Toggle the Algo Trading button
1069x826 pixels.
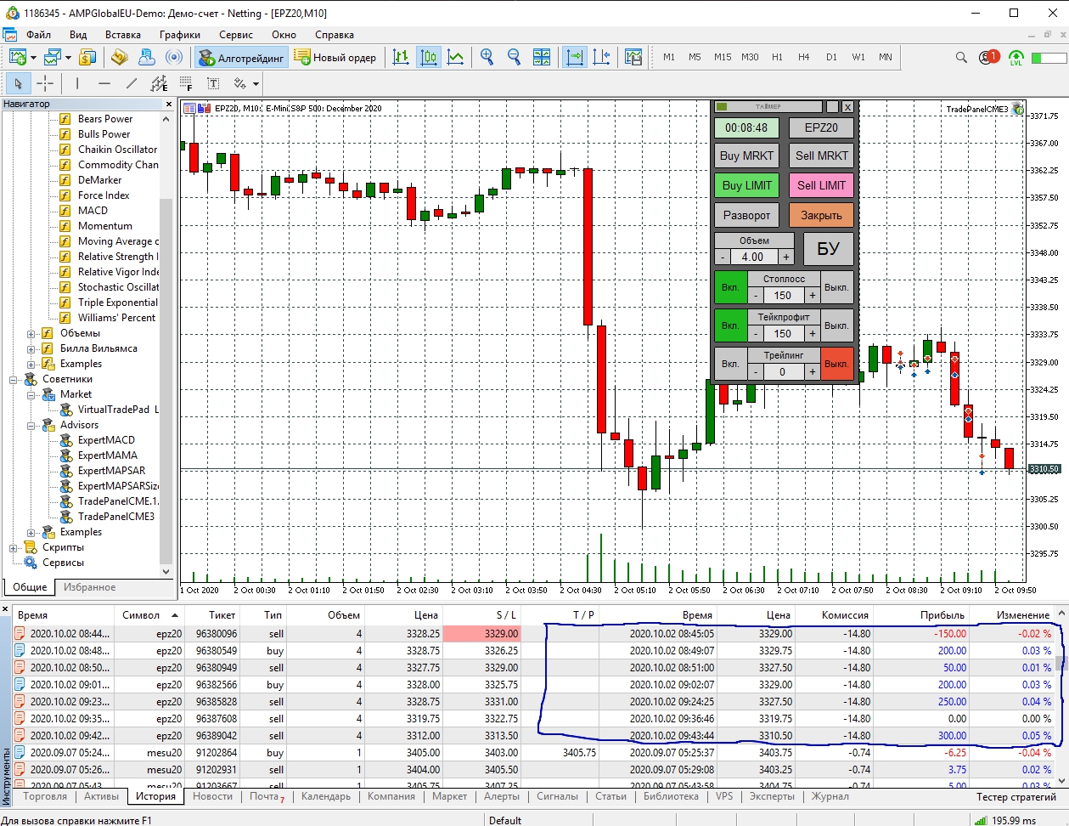241,57
